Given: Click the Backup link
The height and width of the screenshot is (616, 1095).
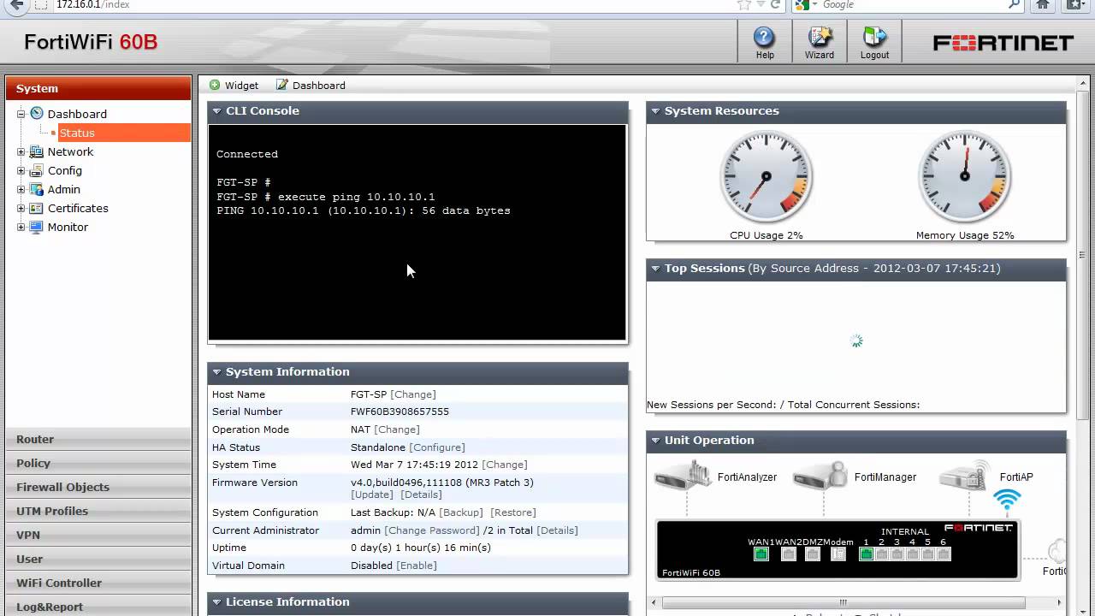Looking at the screenshot, I should (461, 512).
